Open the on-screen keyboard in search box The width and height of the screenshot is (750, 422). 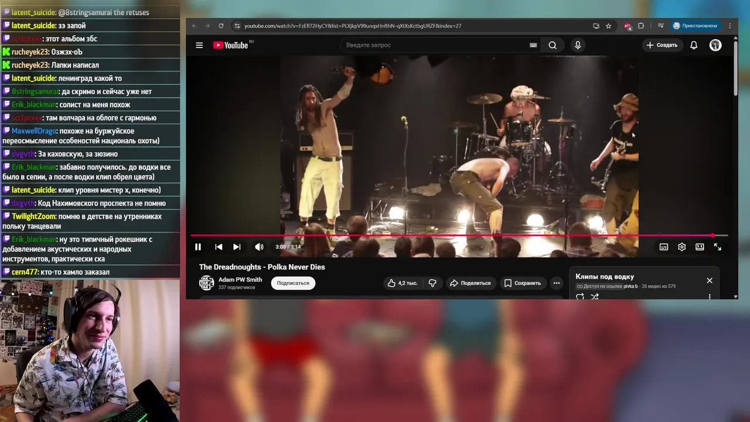533,45
